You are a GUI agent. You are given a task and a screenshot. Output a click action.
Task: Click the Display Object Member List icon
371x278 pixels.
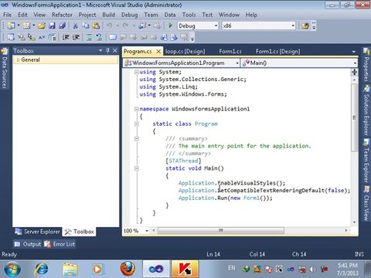point(11,37)
